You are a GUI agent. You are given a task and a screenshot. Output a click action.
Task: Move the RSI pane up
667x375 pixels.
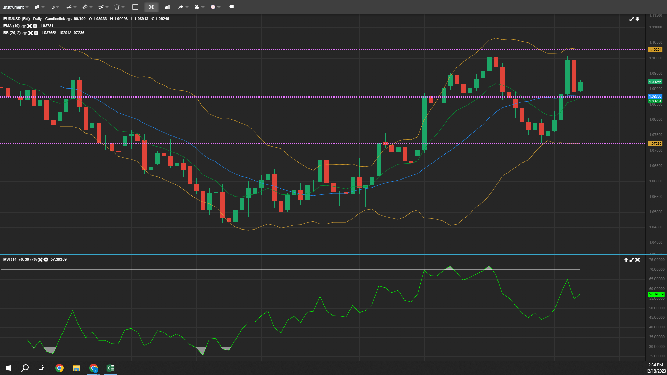coord(626,260)
